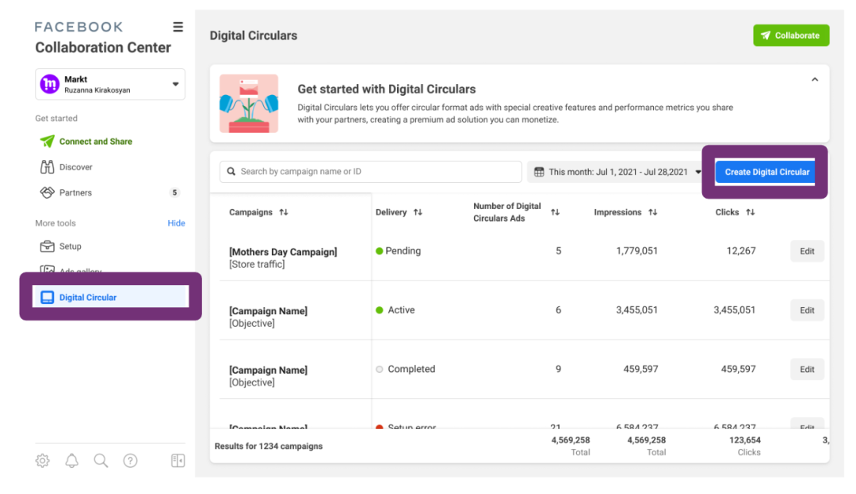Open notifications bell icon
This screenshot has width=856, height=494.
(x=72, y=461)
